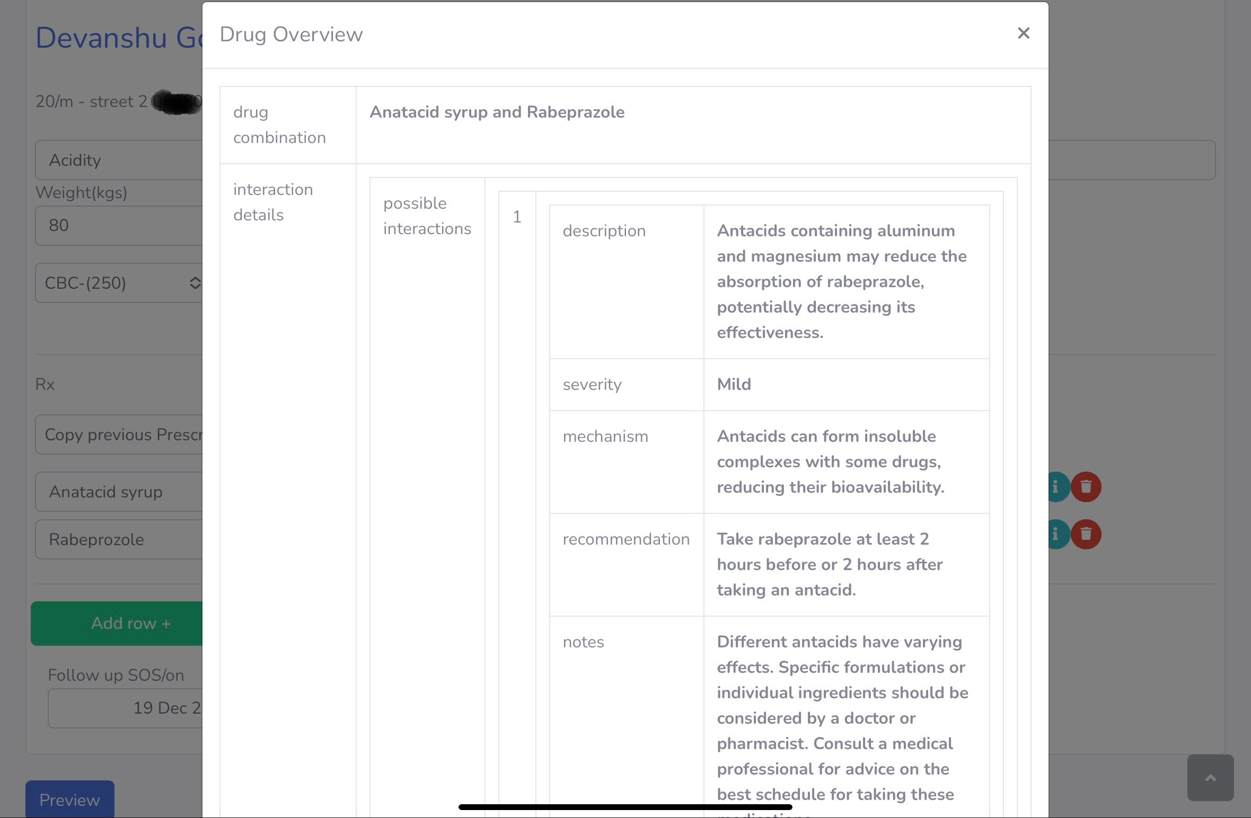Click the follow up date 19 Dec field
This screenshot has height=818, width=1251.
pos(125,708)
